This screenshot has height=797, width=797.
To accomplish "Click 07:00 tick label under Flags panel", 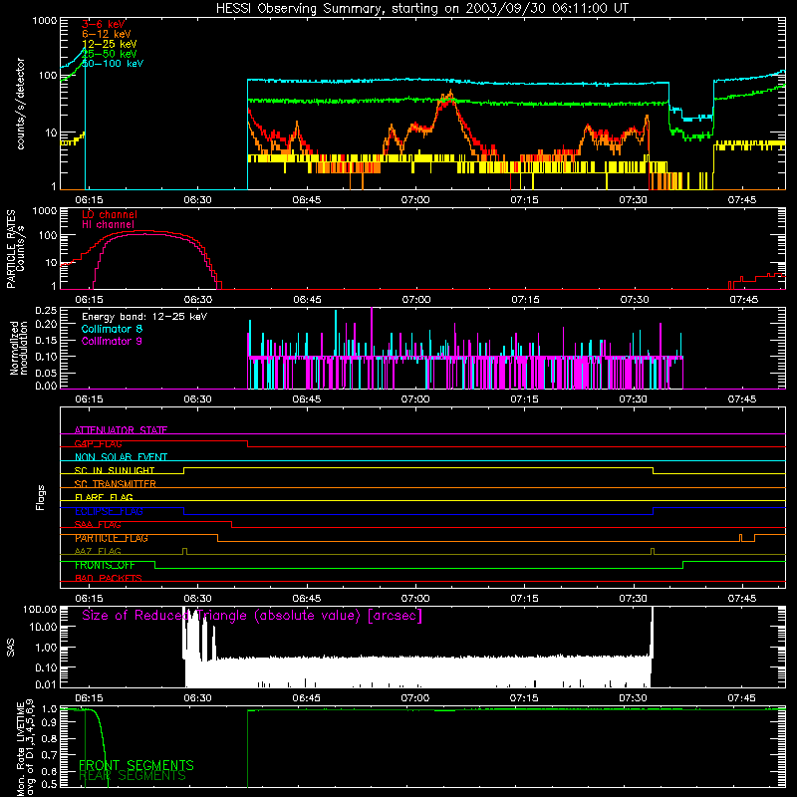I will [x=415, y=599].
